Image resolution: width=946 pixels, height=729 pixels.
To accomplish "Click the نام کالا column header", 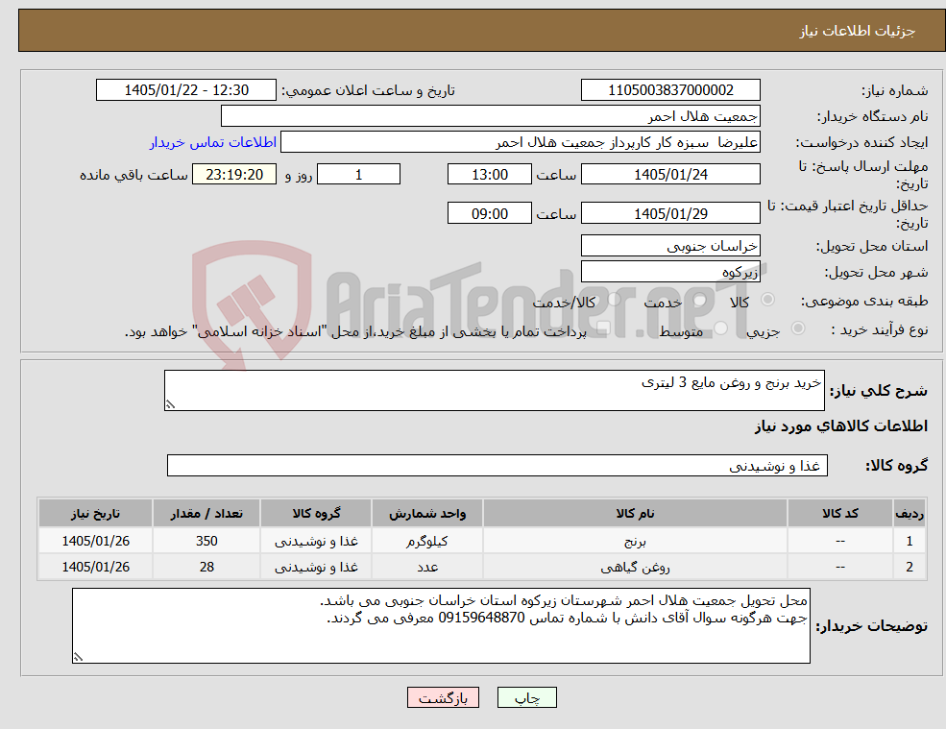I will (635, 513).
